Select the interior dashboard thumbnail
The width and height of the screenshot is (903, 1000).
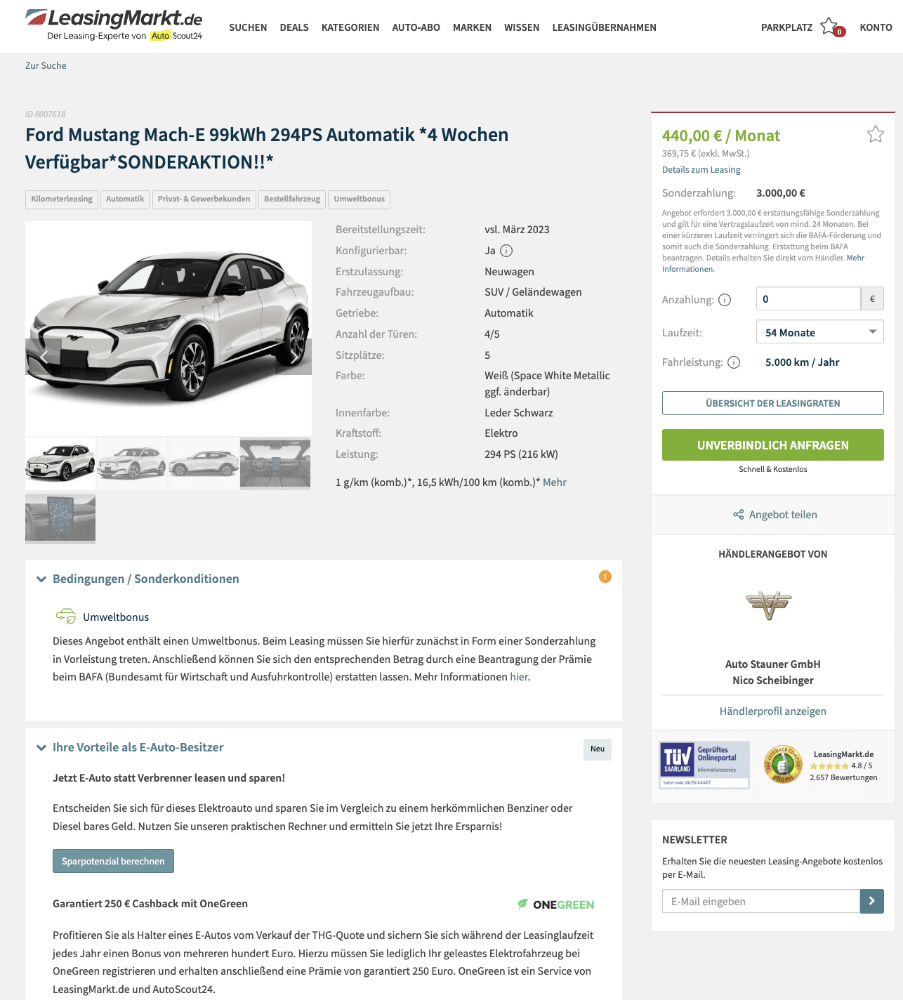coord(275,463)
